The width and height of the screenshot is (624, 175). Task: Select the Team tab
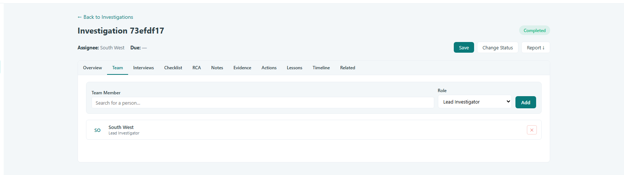click(117, 68)
